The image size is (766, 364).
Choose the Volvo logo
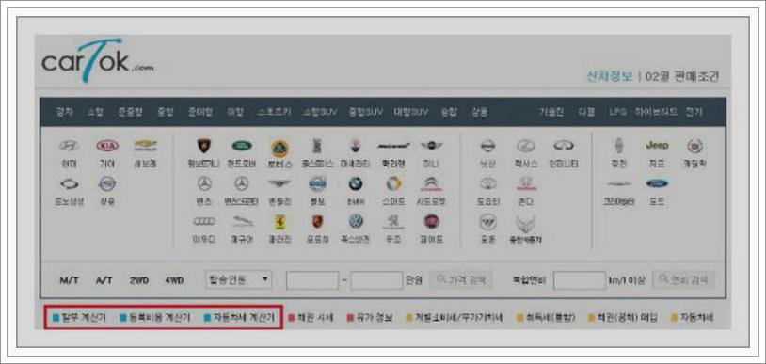[317, 183]
